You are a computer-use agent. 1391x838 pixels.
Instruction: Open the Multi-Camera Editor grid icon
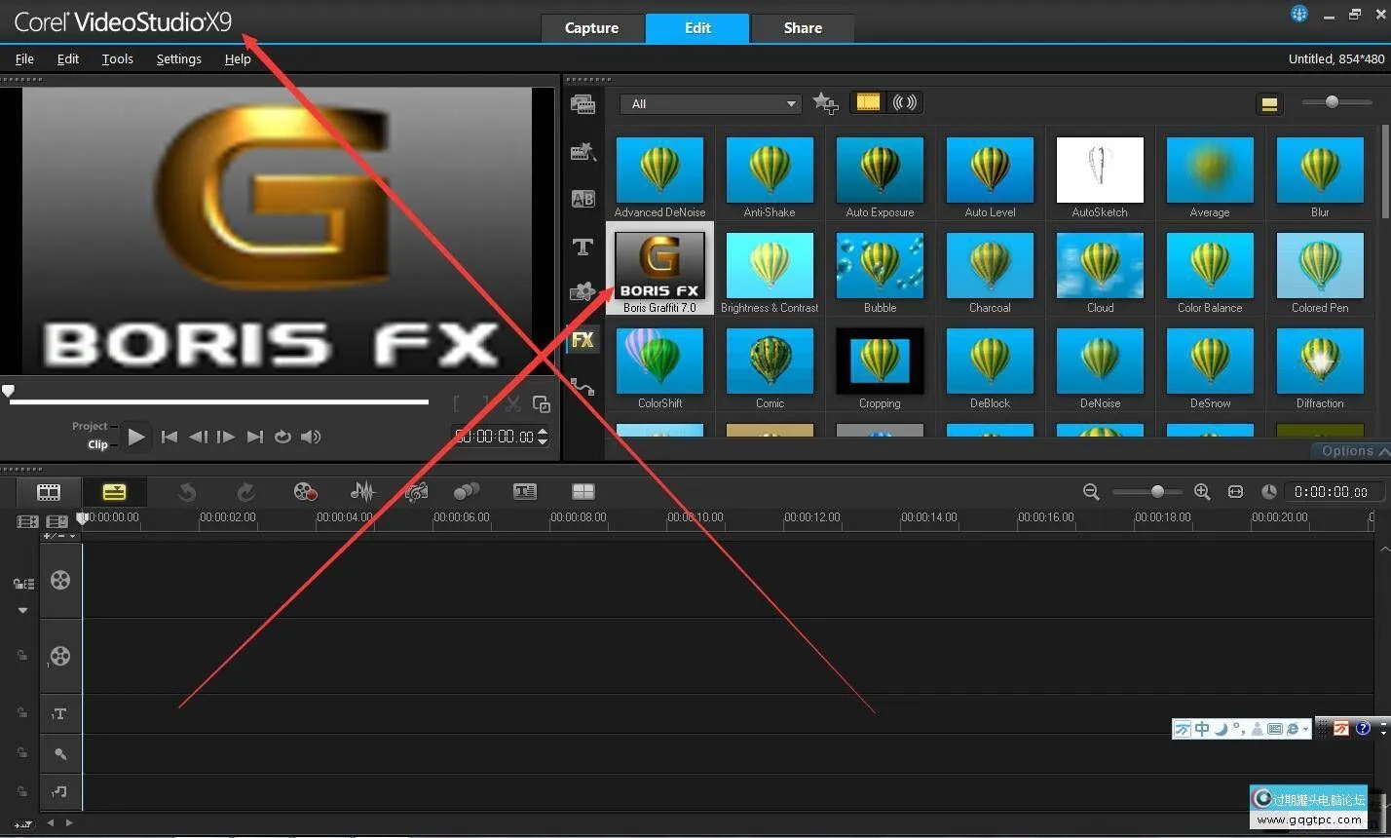(583, 492)
